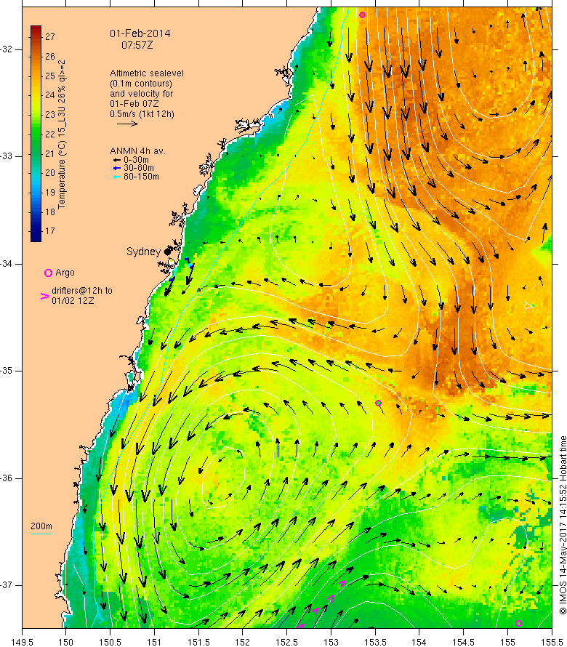Click the IMOS copyright timestamp text
Image resolution: width=567 pixels, height=647 pixels.
(563, 525)
